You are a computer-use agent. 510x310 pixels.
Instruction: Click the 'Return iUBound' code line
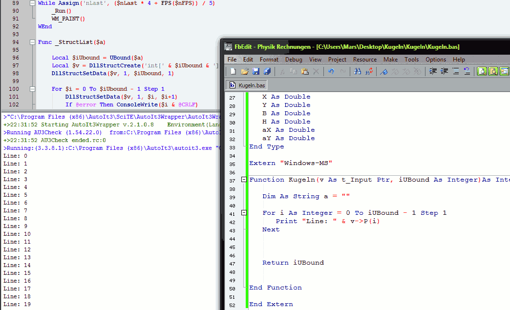(293, 263)
